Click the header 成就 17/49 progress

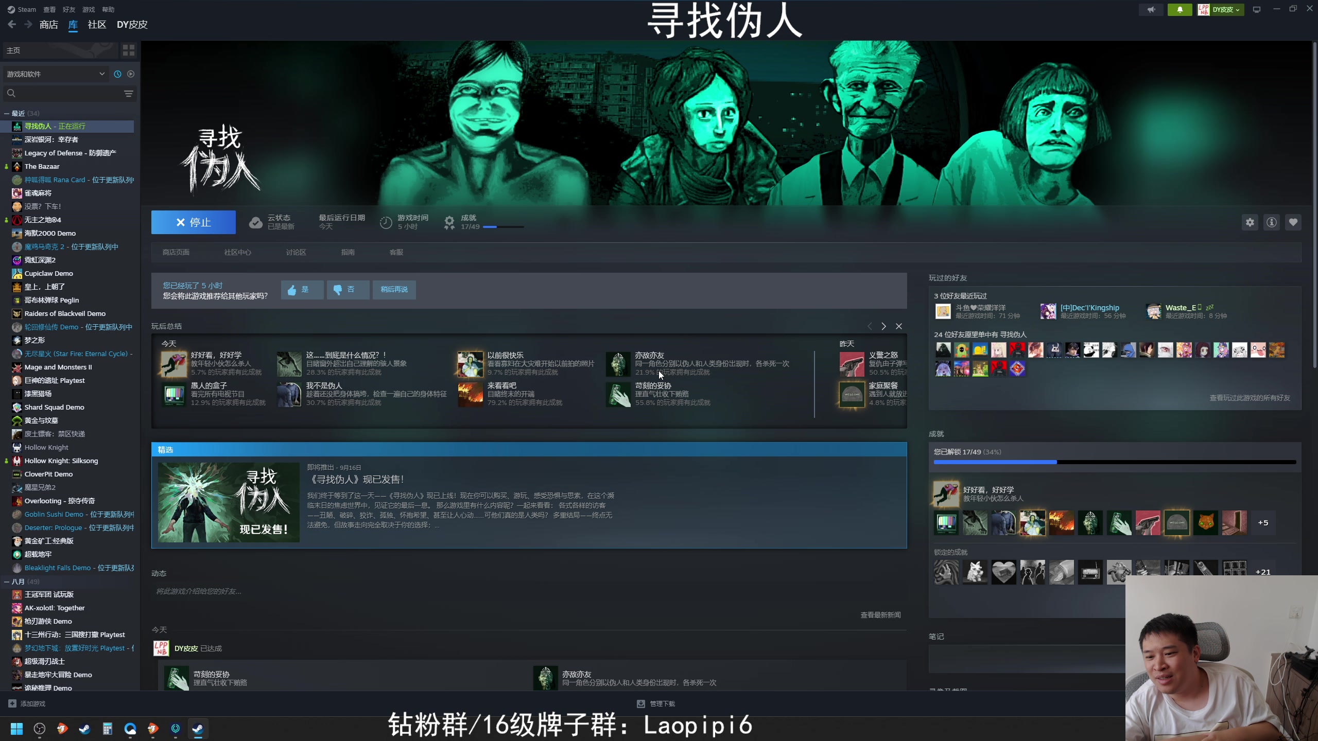click(x=484, y=222)
